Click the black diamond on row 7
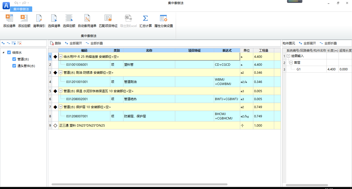 click(x=55, y=107)
